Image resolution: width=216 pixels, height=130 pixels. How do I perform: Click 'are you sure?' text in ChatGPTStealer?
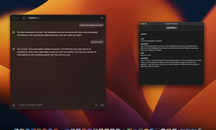146,55
